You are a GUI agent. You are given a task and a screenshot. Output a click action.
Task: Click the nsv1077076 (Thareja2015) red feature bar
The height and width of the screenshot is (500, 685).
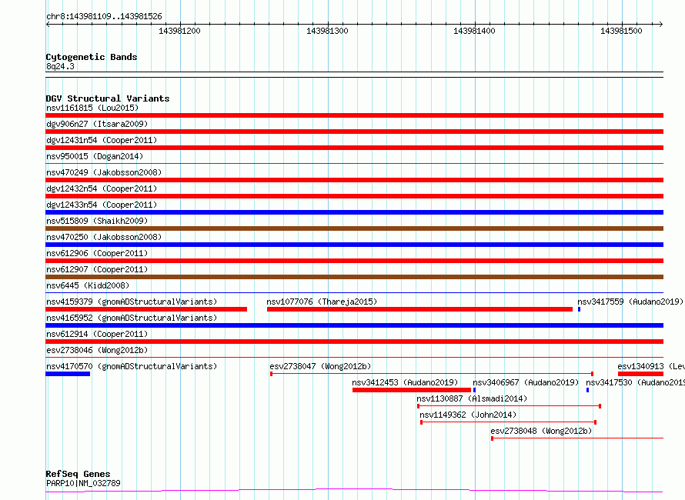click(419, 309)
